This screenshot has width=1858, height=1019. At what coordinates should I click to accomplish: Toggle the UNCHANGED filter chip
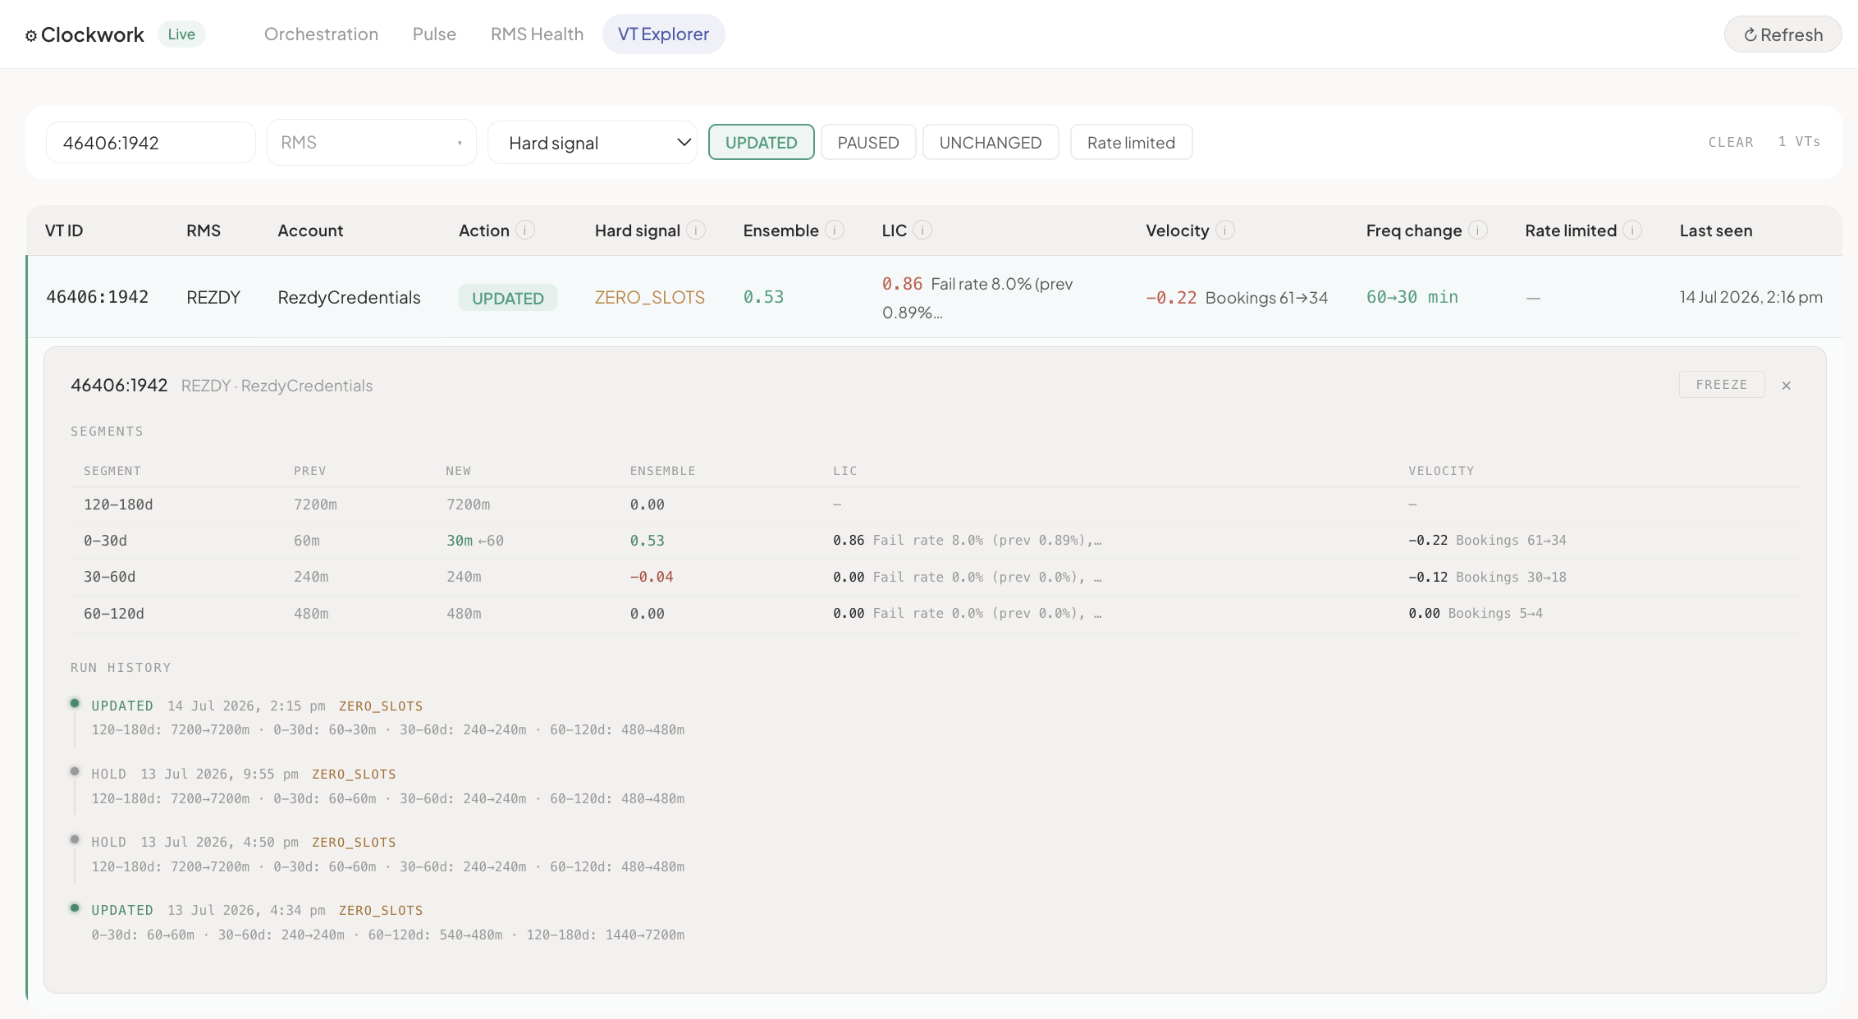point(991,142)
